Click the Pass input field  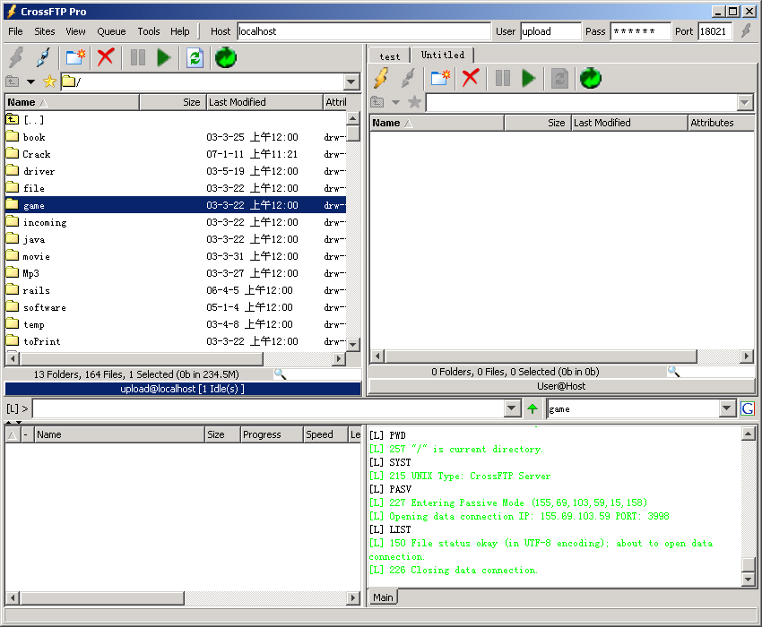640,31
